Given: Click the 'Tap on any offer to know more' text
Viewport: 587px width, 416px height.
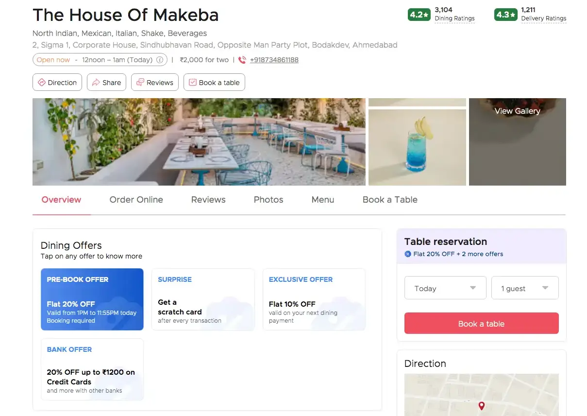Looking at the screenshot, I should (x=91, y=256).
